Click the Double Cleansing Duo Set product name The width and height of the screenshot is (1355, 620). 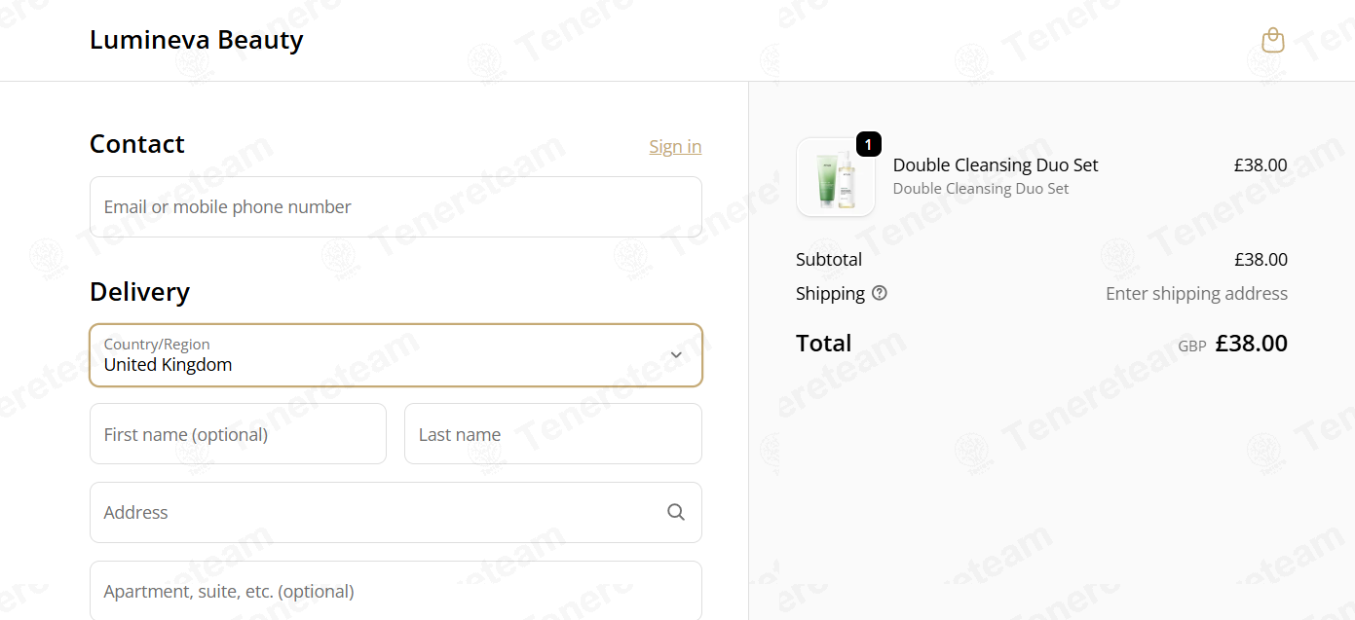996,165
